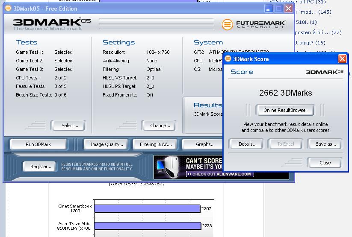Click the 'Score' heading in the dialog
Screen dimensions: 352x237
[242, 72]
